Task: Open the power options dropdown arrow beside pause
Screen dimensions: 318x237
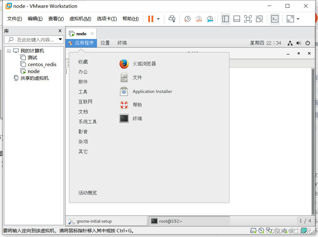Action: coord(158,19)
